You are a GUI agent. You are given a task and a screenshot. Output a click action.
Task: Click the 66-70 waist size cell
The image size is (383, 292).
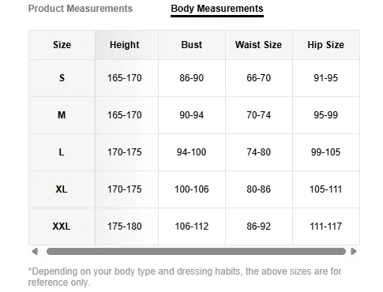[259, 78]
